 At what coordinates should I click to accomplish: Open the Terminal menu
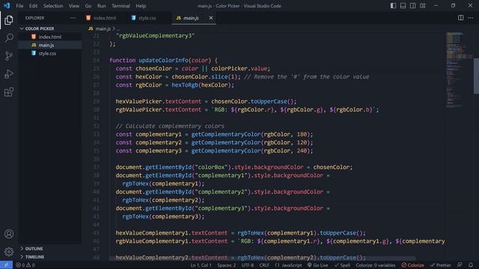pyautogui.click(x=120, y=6)
